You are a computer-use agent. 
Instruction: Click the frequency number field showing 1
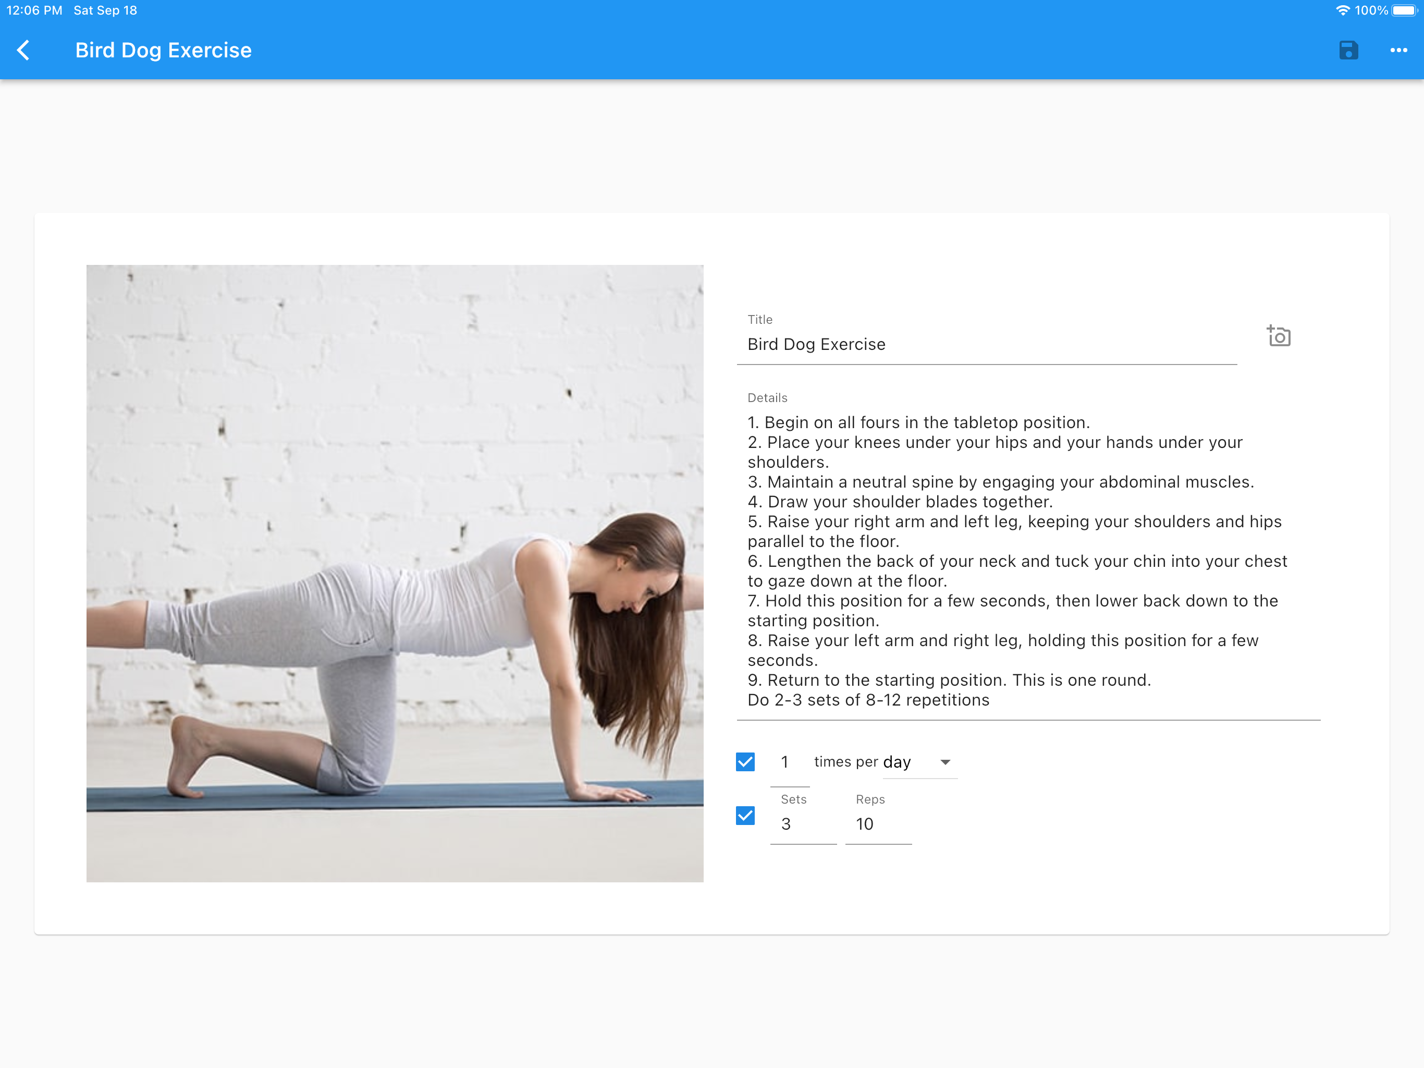pyautogui.click(x=785, y=762)
